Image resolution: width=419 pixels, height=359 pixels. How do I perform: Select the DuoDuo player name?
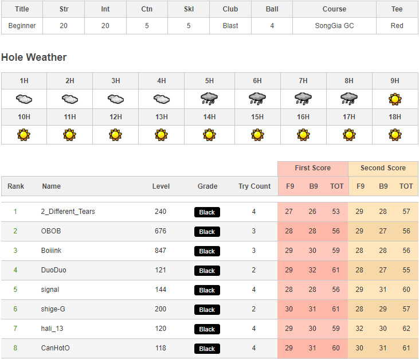click(54, 270)
